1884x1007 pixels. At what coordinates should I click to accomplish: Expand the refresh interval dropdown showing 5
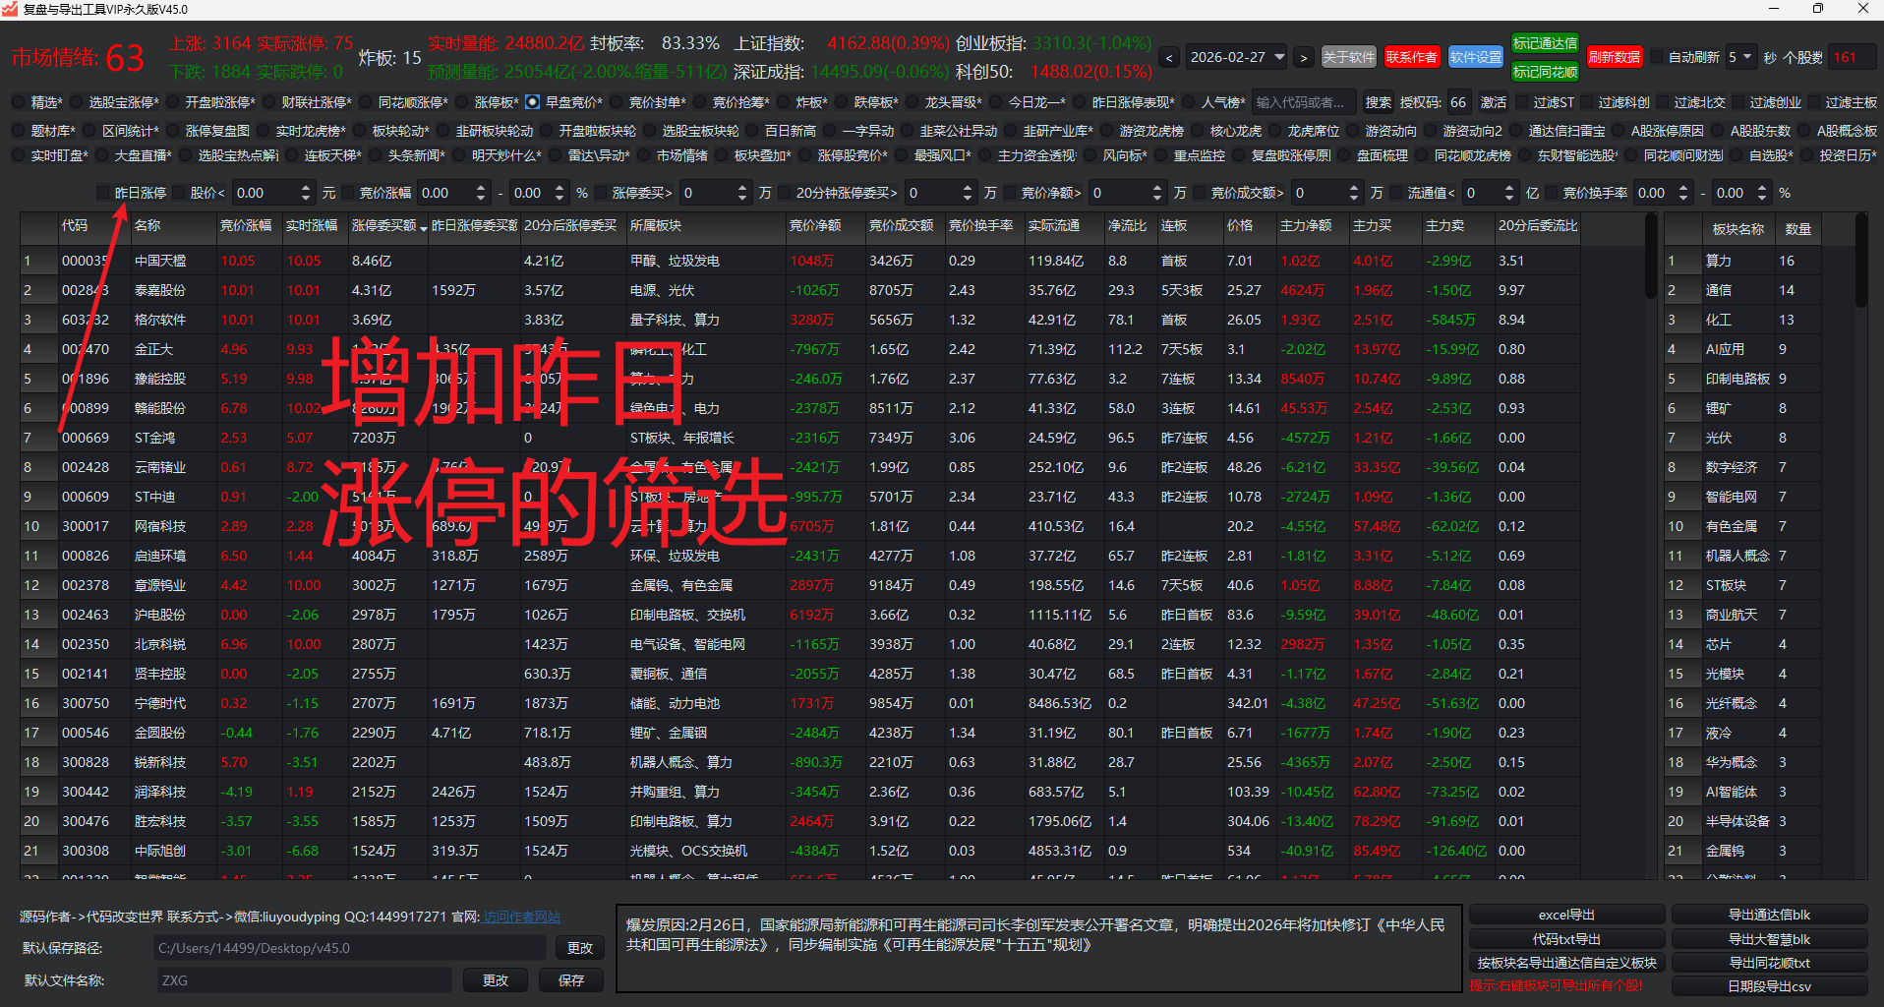pyautogui.click(x=1747, y=57)
